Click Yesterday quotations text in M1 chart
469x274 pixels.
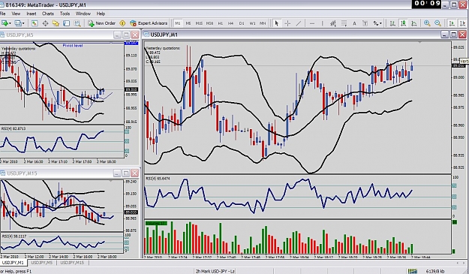163,48
